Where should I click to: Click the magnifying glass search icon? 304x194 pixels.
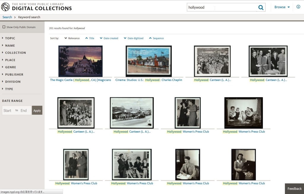coord(261,7)
